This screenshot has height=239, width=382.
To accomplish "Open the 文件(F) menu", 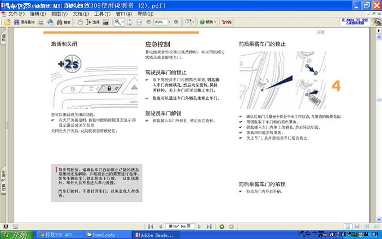I will pos(16,14).
